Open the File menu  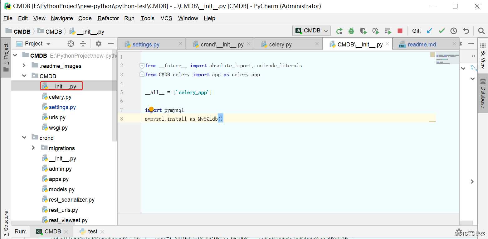click(8, 18)
